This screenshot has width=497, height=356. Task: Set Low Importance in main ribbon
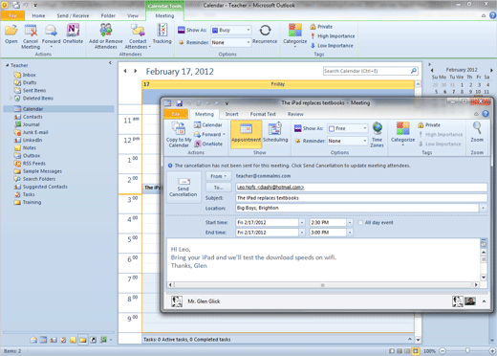tap(332, 46)
